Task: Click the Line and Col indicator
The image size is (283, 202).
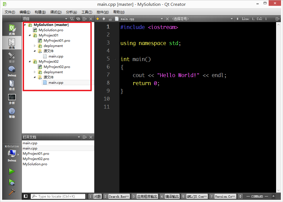Action: click(x=254, y=19)
